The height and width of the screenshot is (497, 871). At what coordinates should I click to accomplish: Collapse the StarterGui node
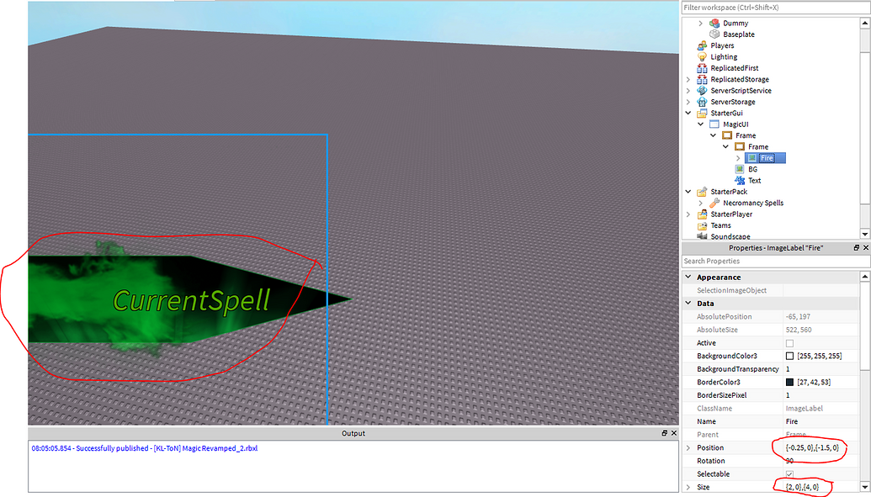tap(688, 114)
